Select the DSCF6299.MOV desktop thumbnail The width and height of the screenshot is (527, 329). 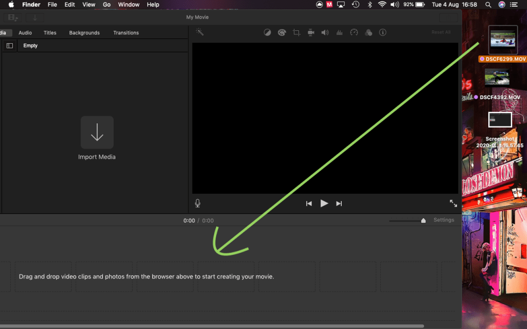tap(503, 40)
